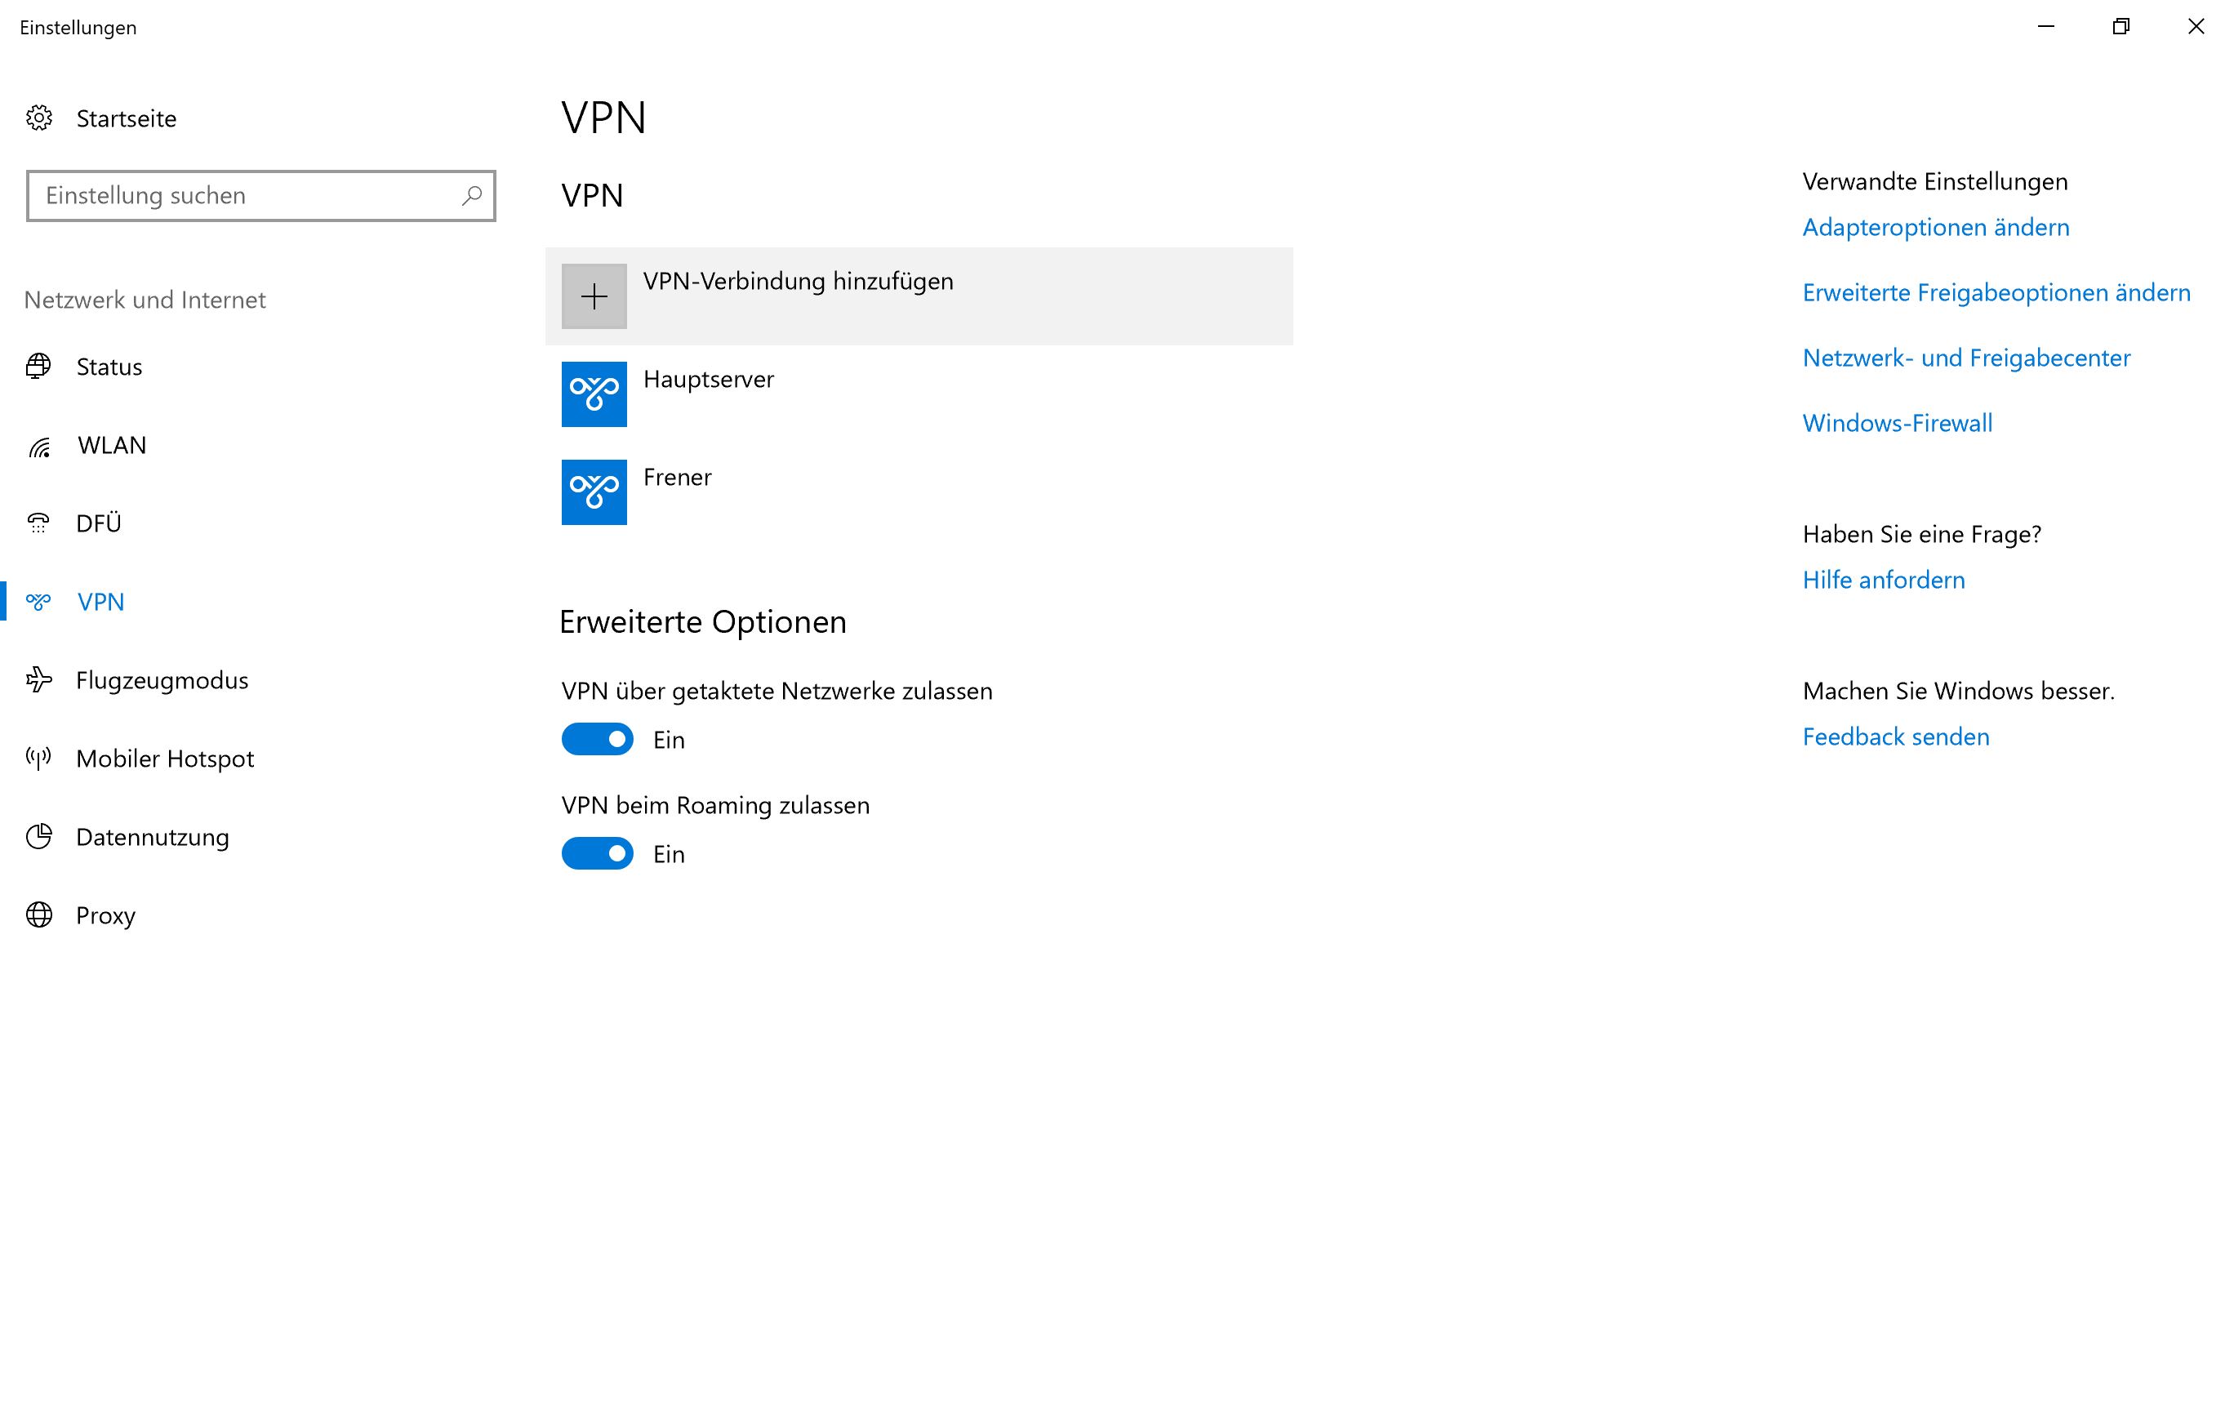This screenshot has width=2234, height=1424.
Task: Click the Frener VPN tile icon
Action: click(x=594, y=492)
